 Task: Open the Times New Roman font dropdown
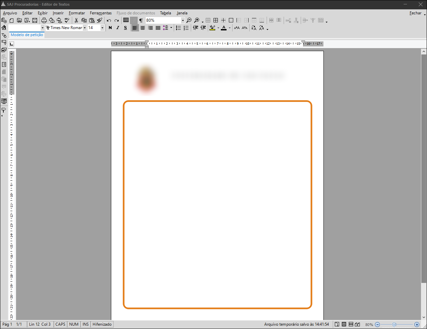tap(85, 28)
